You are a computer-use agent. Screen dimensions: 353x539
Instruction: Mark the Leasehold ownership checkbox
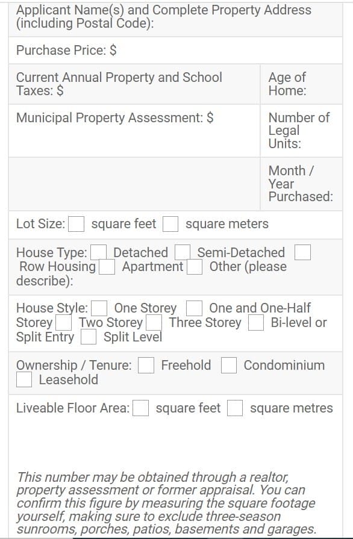[x=24, y=379]
